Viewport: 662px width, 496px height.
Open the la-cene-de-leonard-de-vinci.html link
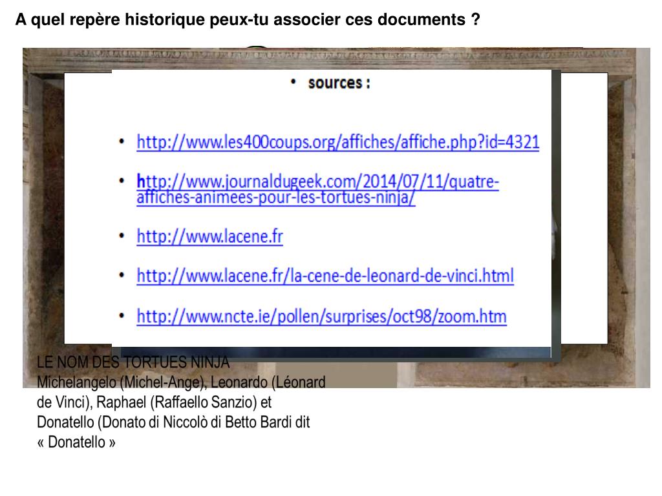325,276
